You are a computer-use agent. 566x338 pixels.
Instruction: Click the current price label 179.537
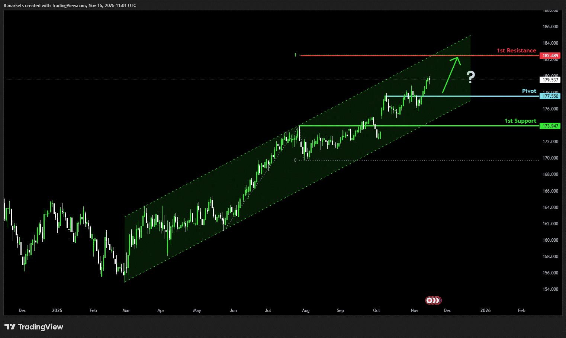pos(550,80)
